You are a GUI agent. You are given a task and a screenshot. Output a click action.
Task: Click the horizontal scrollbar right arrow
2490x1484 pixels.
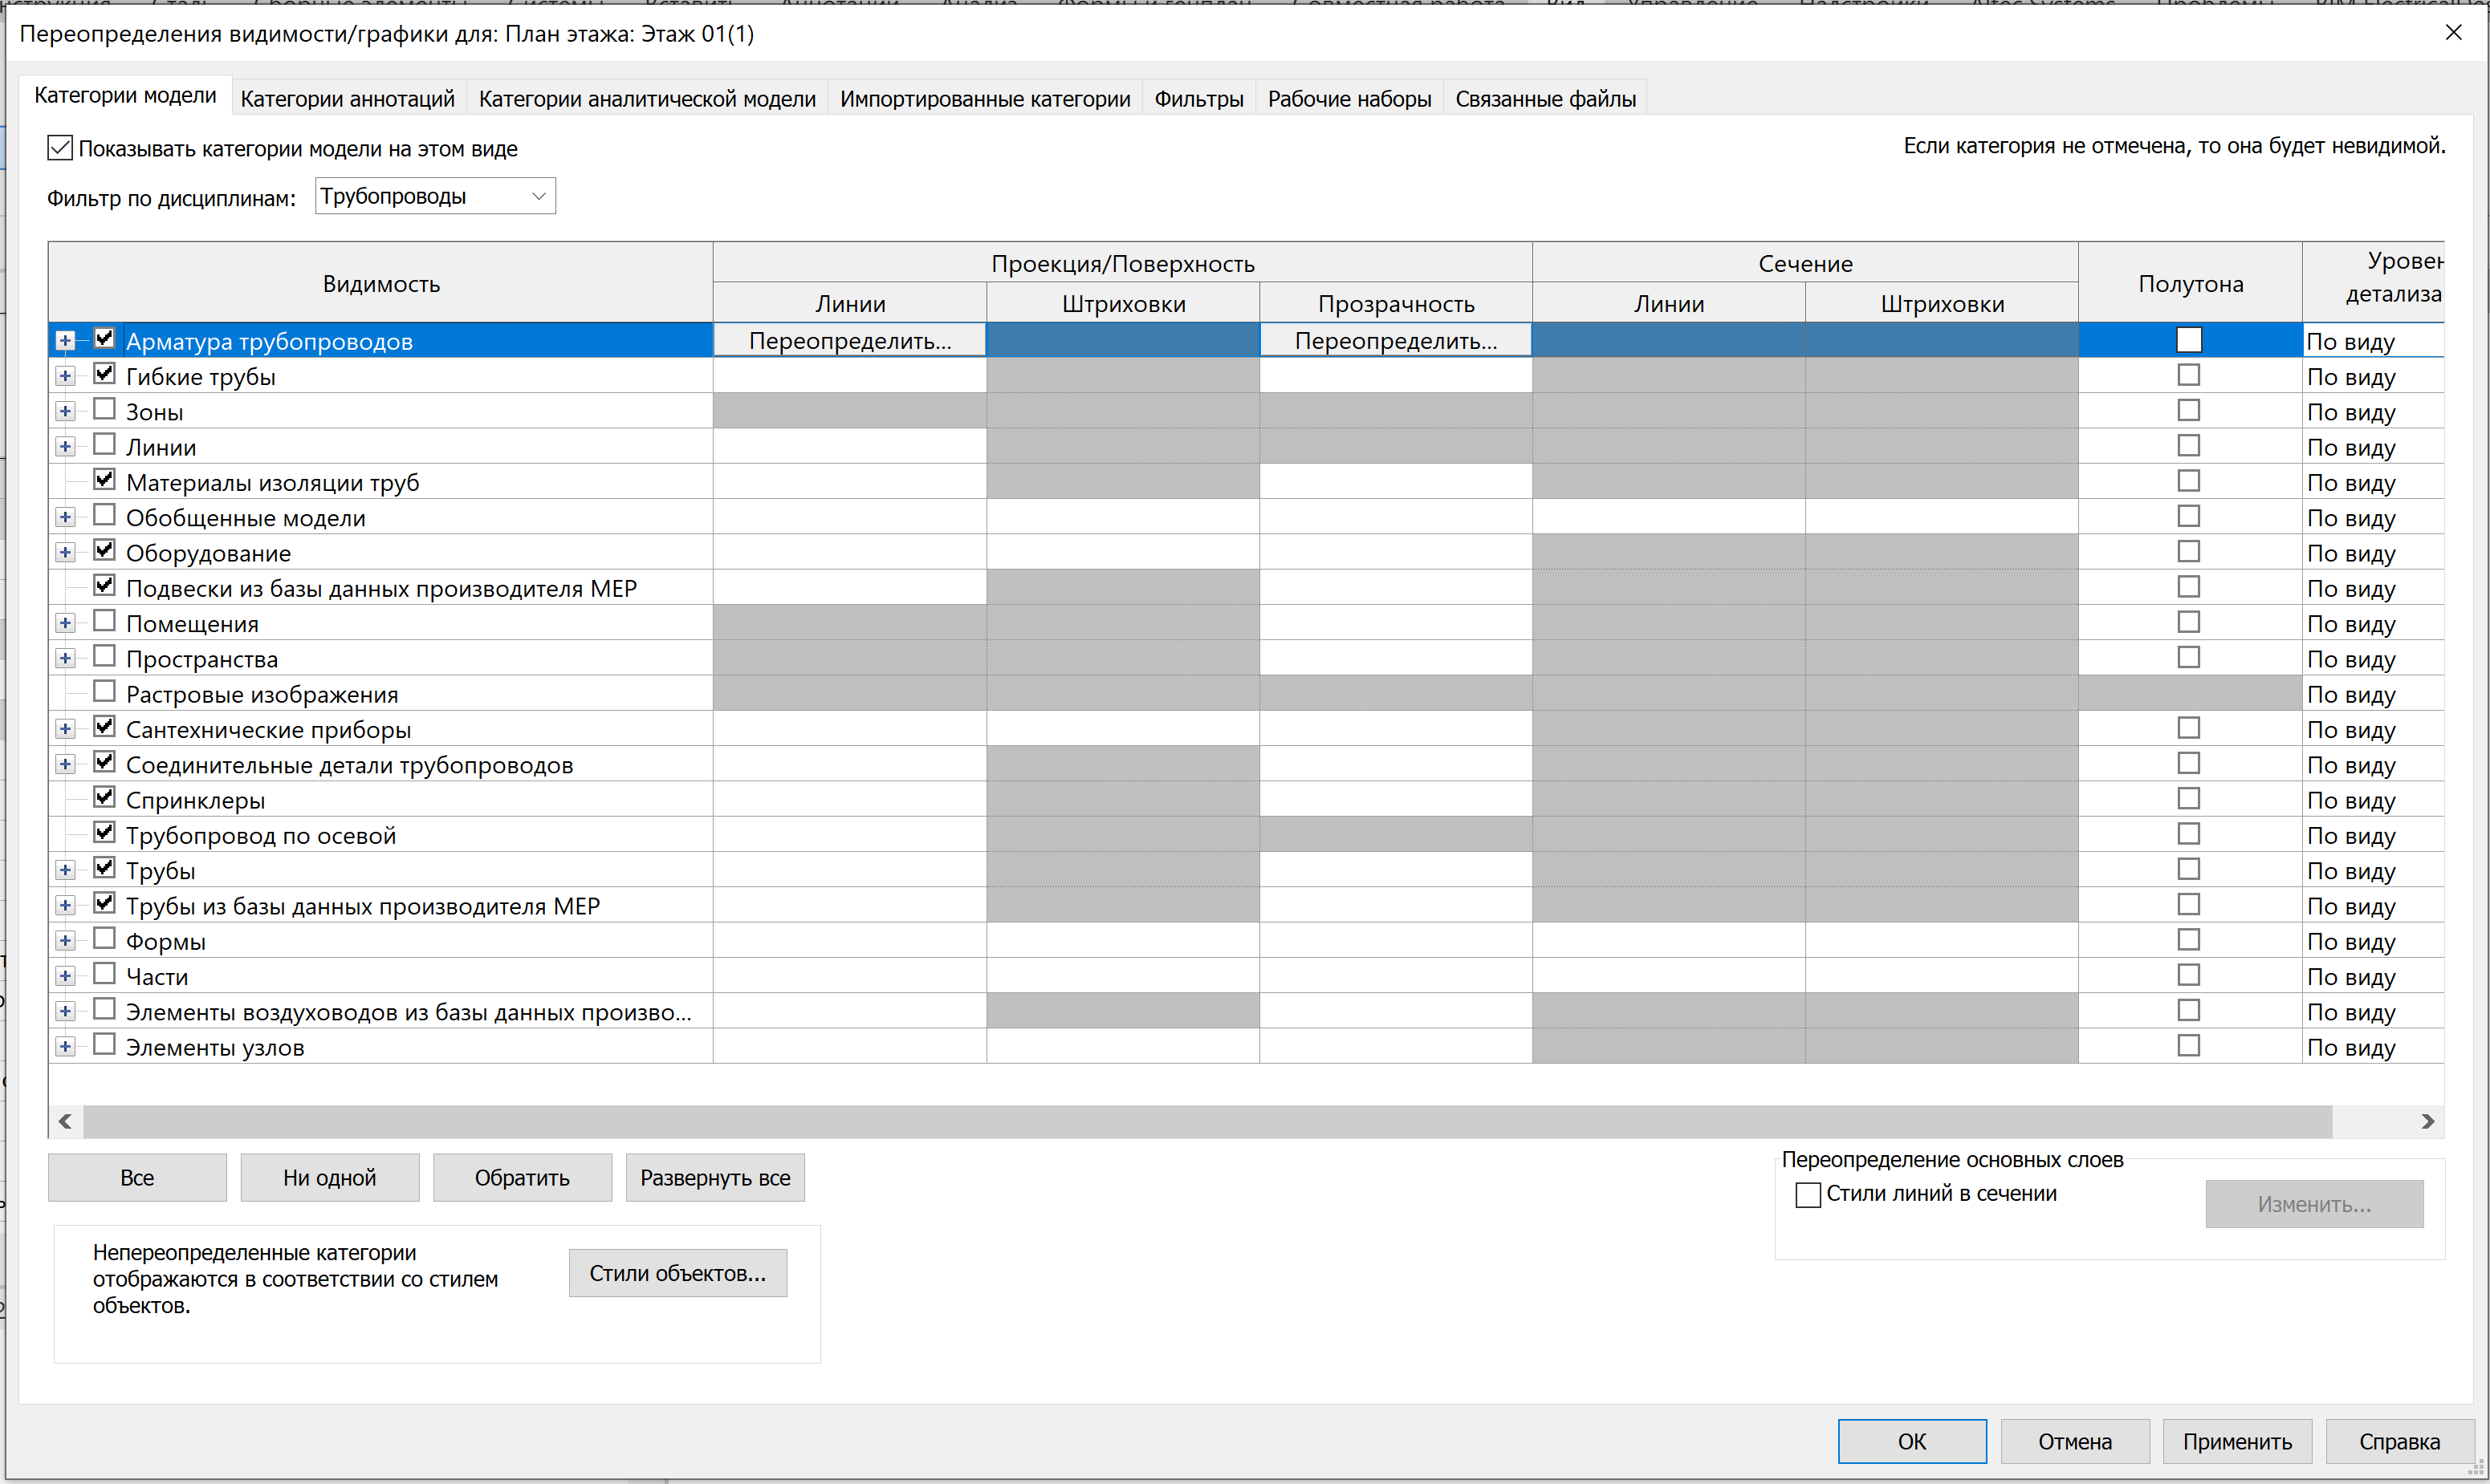(2427, 1121)
